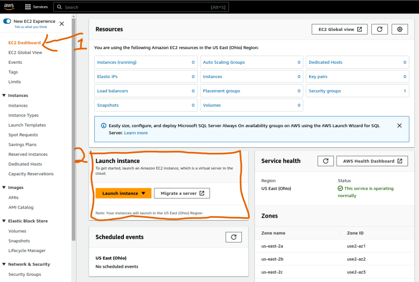
Task: Collapse the Instances sidebar section
Action: coord(4,95)
